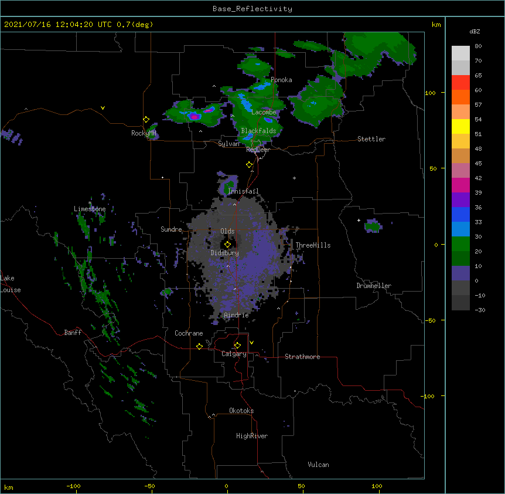Click the ThreeHills city label
Screen dimensions: 505x494
click(313, 245)
